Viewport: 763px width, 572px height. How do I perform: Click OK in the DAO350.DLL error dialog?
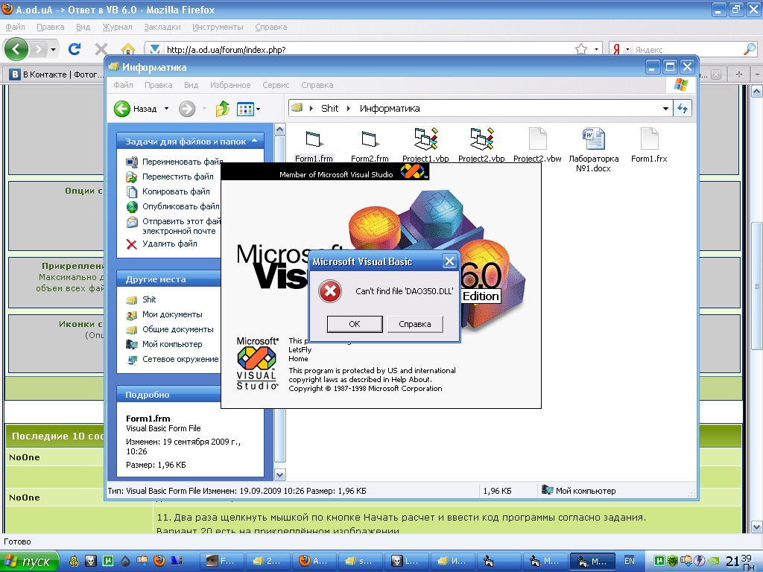point(355,324)
